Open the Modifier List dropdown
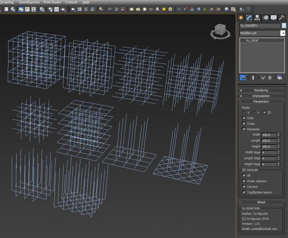 (283, 33)
